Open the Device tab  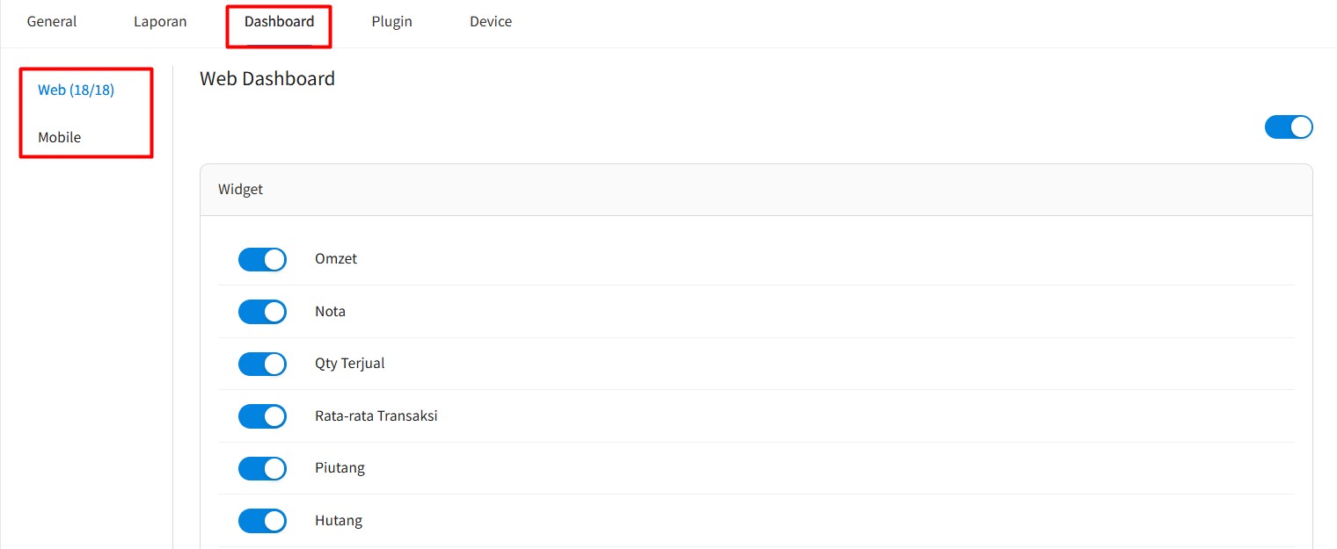pos(491,22)
